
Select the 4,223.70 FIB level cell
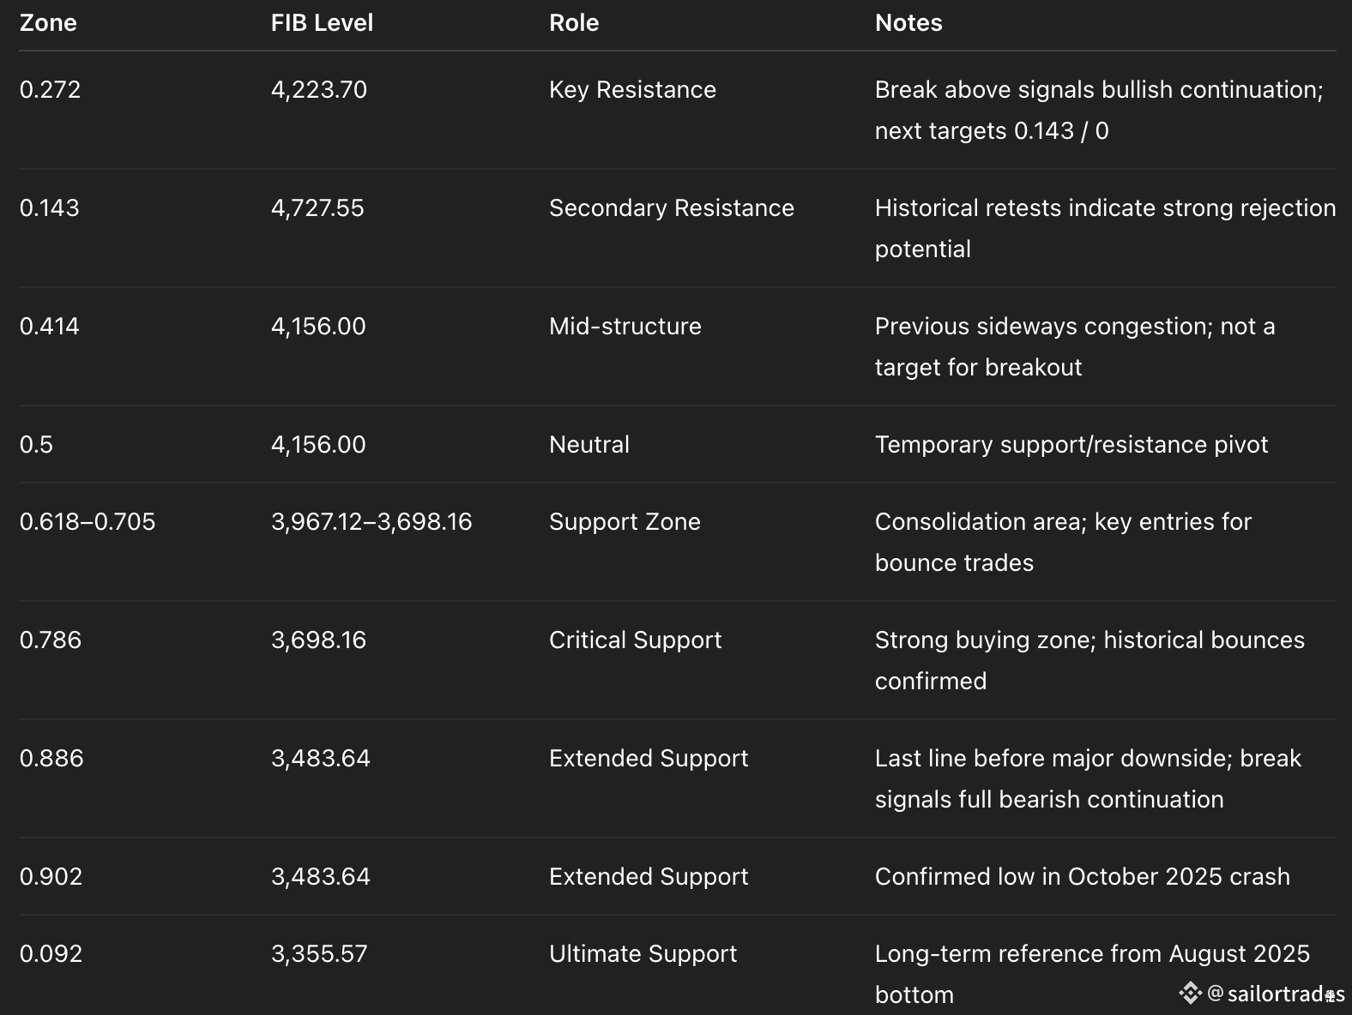pos(319,90)
